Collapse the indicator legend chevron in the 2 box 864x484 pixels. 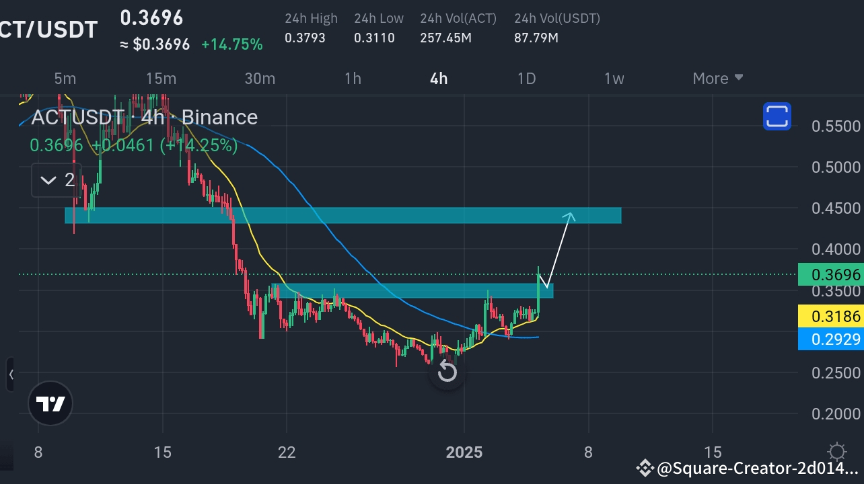48,180
